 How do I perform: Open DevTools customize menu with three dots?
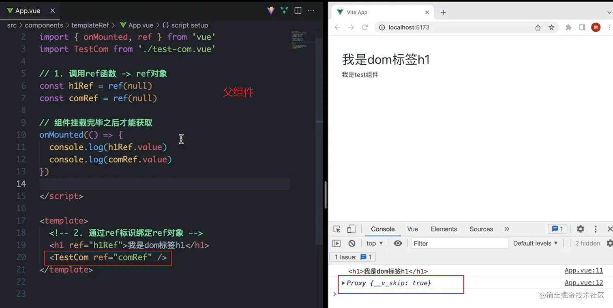tap(596, 229)
